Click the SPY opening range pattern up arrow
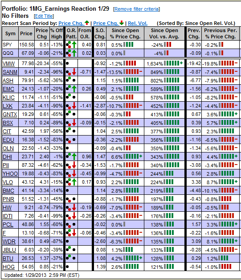 (x=74, y=45)
